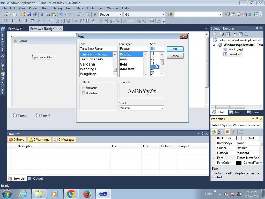Open the Build menu

(x=46, y=8)
